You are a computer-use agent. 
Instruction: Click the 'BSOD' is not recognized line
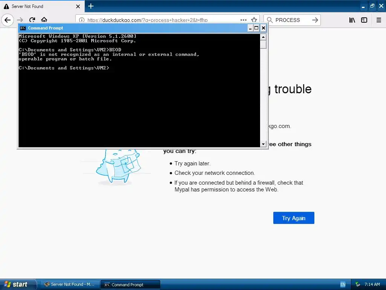[109, 54]
